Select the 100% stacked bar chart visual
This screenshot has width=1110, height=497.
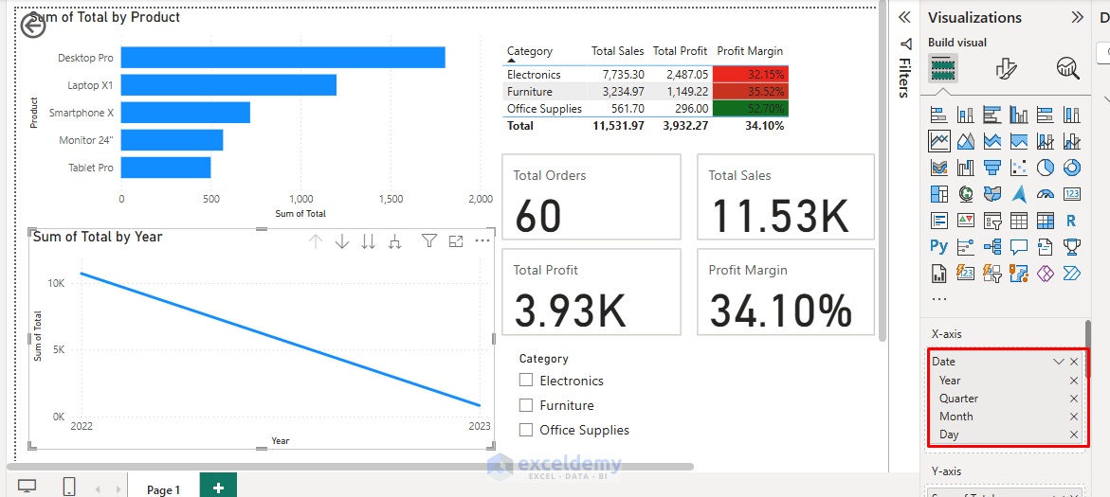pyautogui.click(x=1045, y=115)
